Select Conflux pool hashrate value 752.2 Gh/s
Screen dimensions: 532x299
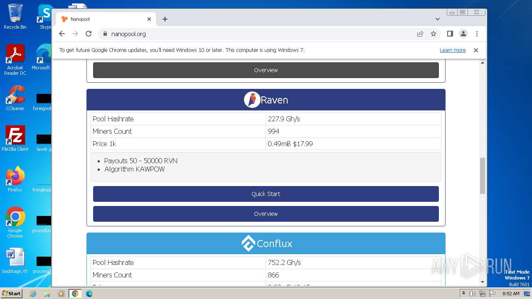pos(284,262)
